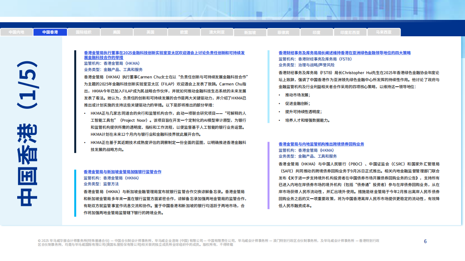
Task: Open 香港金管局与新加坡金管局加强银行监管合作 link
Action: [122, 172]
